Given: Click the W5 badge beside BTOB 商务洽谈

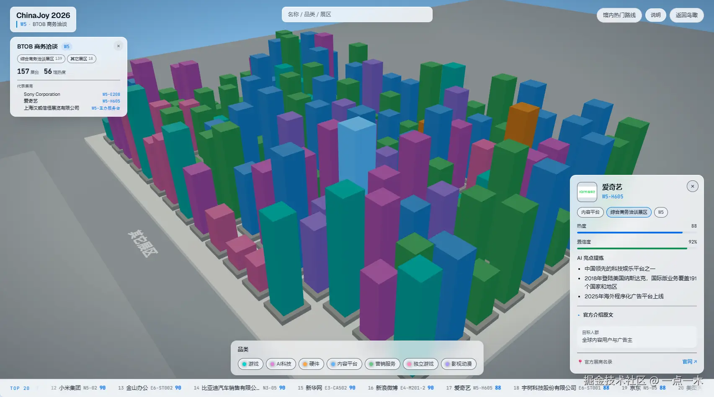Looking at the screenshot, I should [67, 46].
